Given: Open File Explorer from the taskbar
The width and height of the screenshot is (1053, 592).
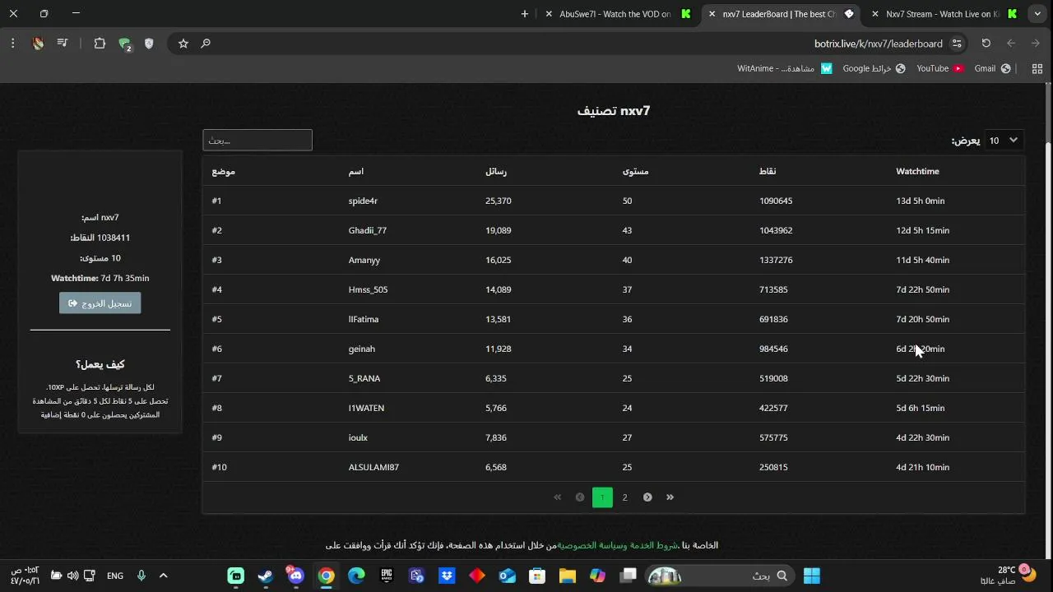Looking at the screenshot, I should (x=568, y=576).
